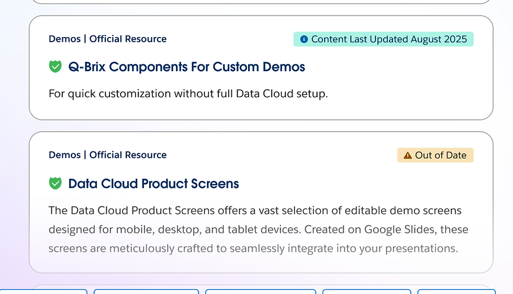This screenshot has height=294, width=513.
Task: Click Demos | Official Resource label on Product Screens card
Action: click(x=108, y=155)
